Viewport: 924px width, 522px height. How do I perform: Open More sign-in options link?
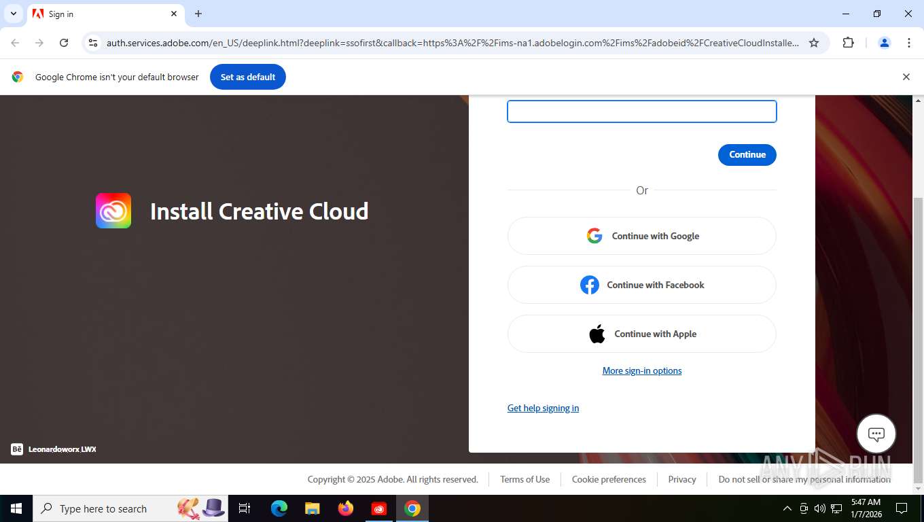(x=642, y=370)
